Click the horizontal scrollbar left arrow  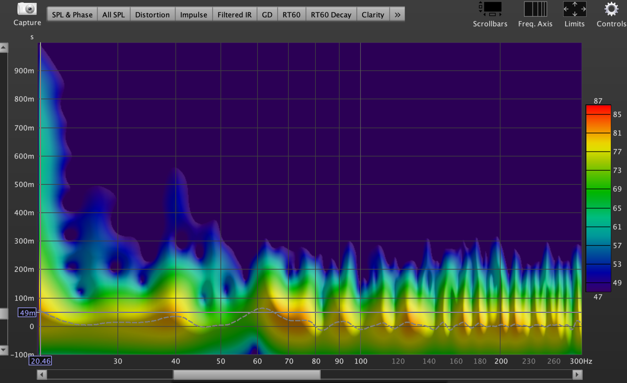42,374
